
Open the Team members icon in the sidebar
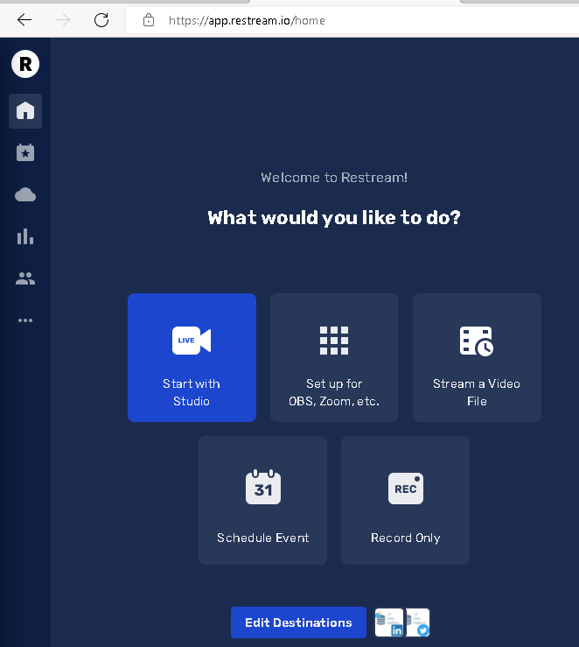pos(25,278)
